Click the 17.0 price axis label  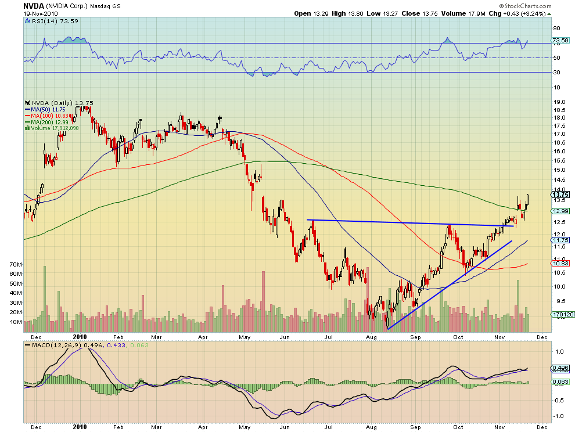click(x=559, y=134)
